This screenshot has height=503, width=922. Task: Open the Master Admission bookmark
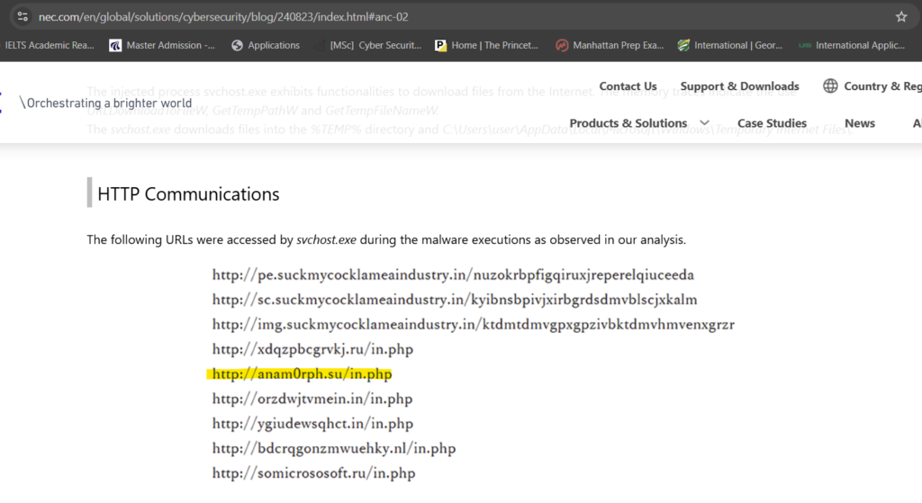[x=161, y=45]
